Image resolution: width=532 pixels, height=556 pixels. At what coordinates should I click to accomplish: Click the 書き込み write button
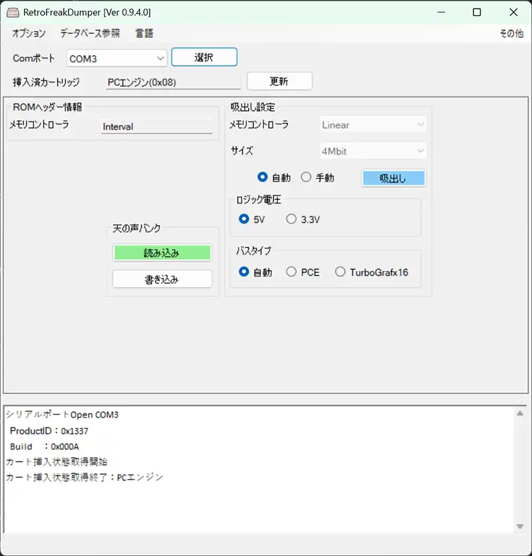[162, 279]
